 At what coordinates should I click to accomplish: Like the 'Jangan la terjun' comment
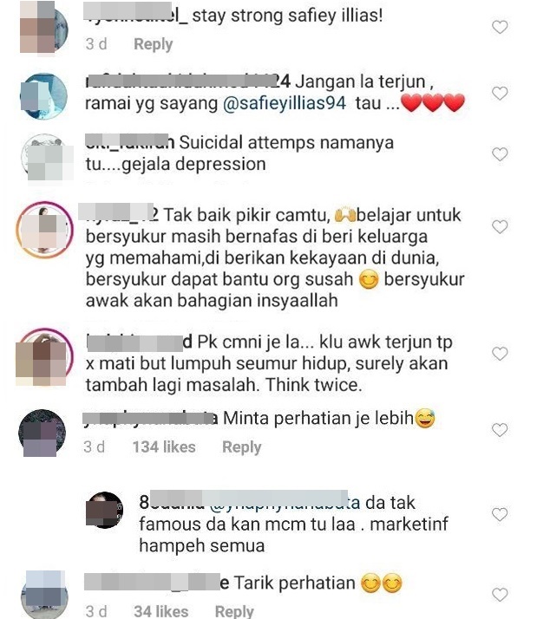[x=500, y=93]
